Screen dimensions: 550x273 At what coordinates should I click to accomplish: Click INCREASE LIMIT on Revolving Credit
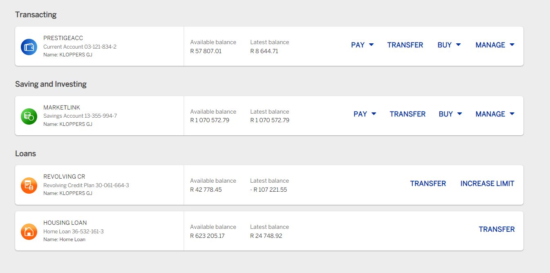pyautogui.click(x=487, y=183)
